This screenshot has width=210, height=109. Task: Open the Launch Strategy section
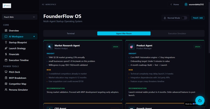(x=20, y=48)
